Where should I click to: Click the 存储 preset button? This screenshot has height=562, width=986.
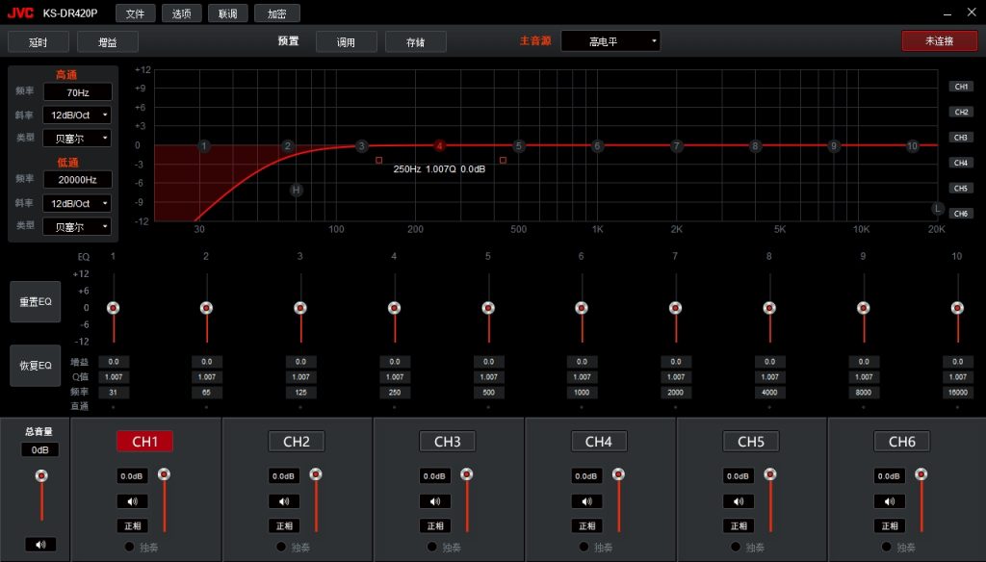(x=416, y=42)
